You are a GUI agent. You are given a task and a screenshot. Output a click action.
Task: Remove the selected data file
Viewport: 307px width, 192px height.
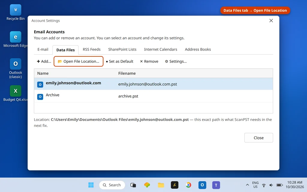[x=149, y=61]
